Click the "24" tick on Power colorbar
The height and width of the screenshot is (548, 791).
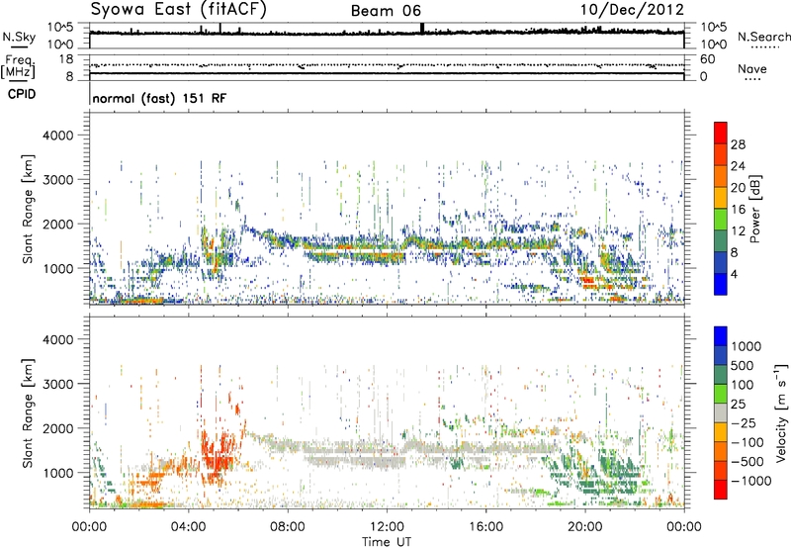(738, 166)
